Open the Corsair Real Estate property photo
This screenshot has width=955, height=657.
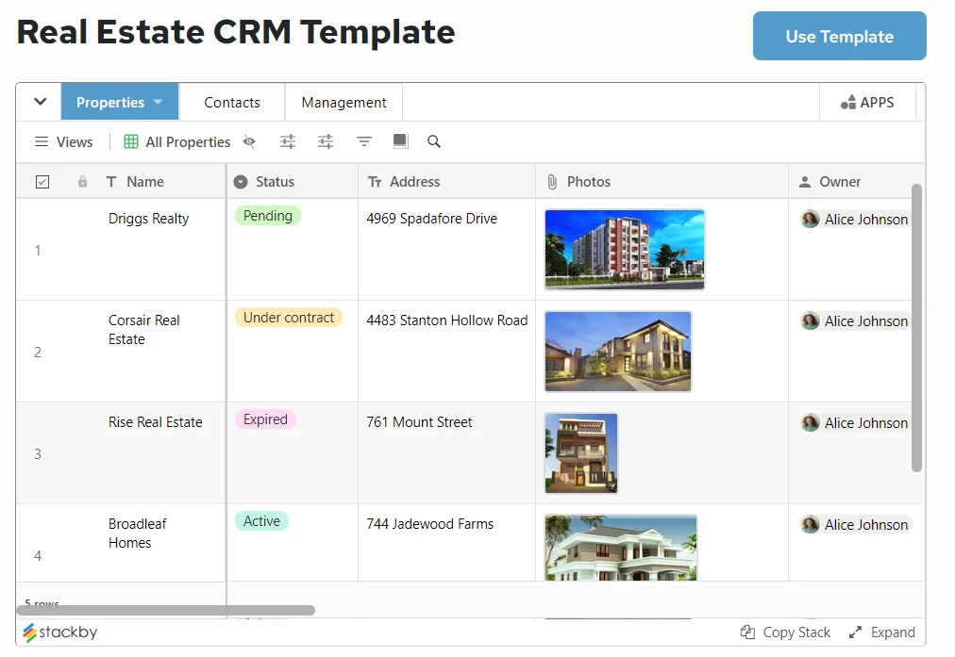point(617,352)
